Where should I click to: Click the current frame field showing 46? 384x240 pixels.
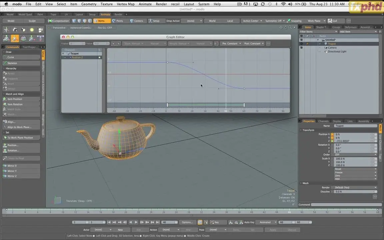(x=169, y=222)
